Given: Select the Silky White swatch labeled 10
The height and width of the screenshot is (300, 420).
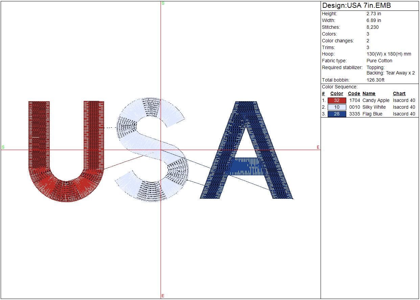Looking at the screenshot, I should point(336,107).
